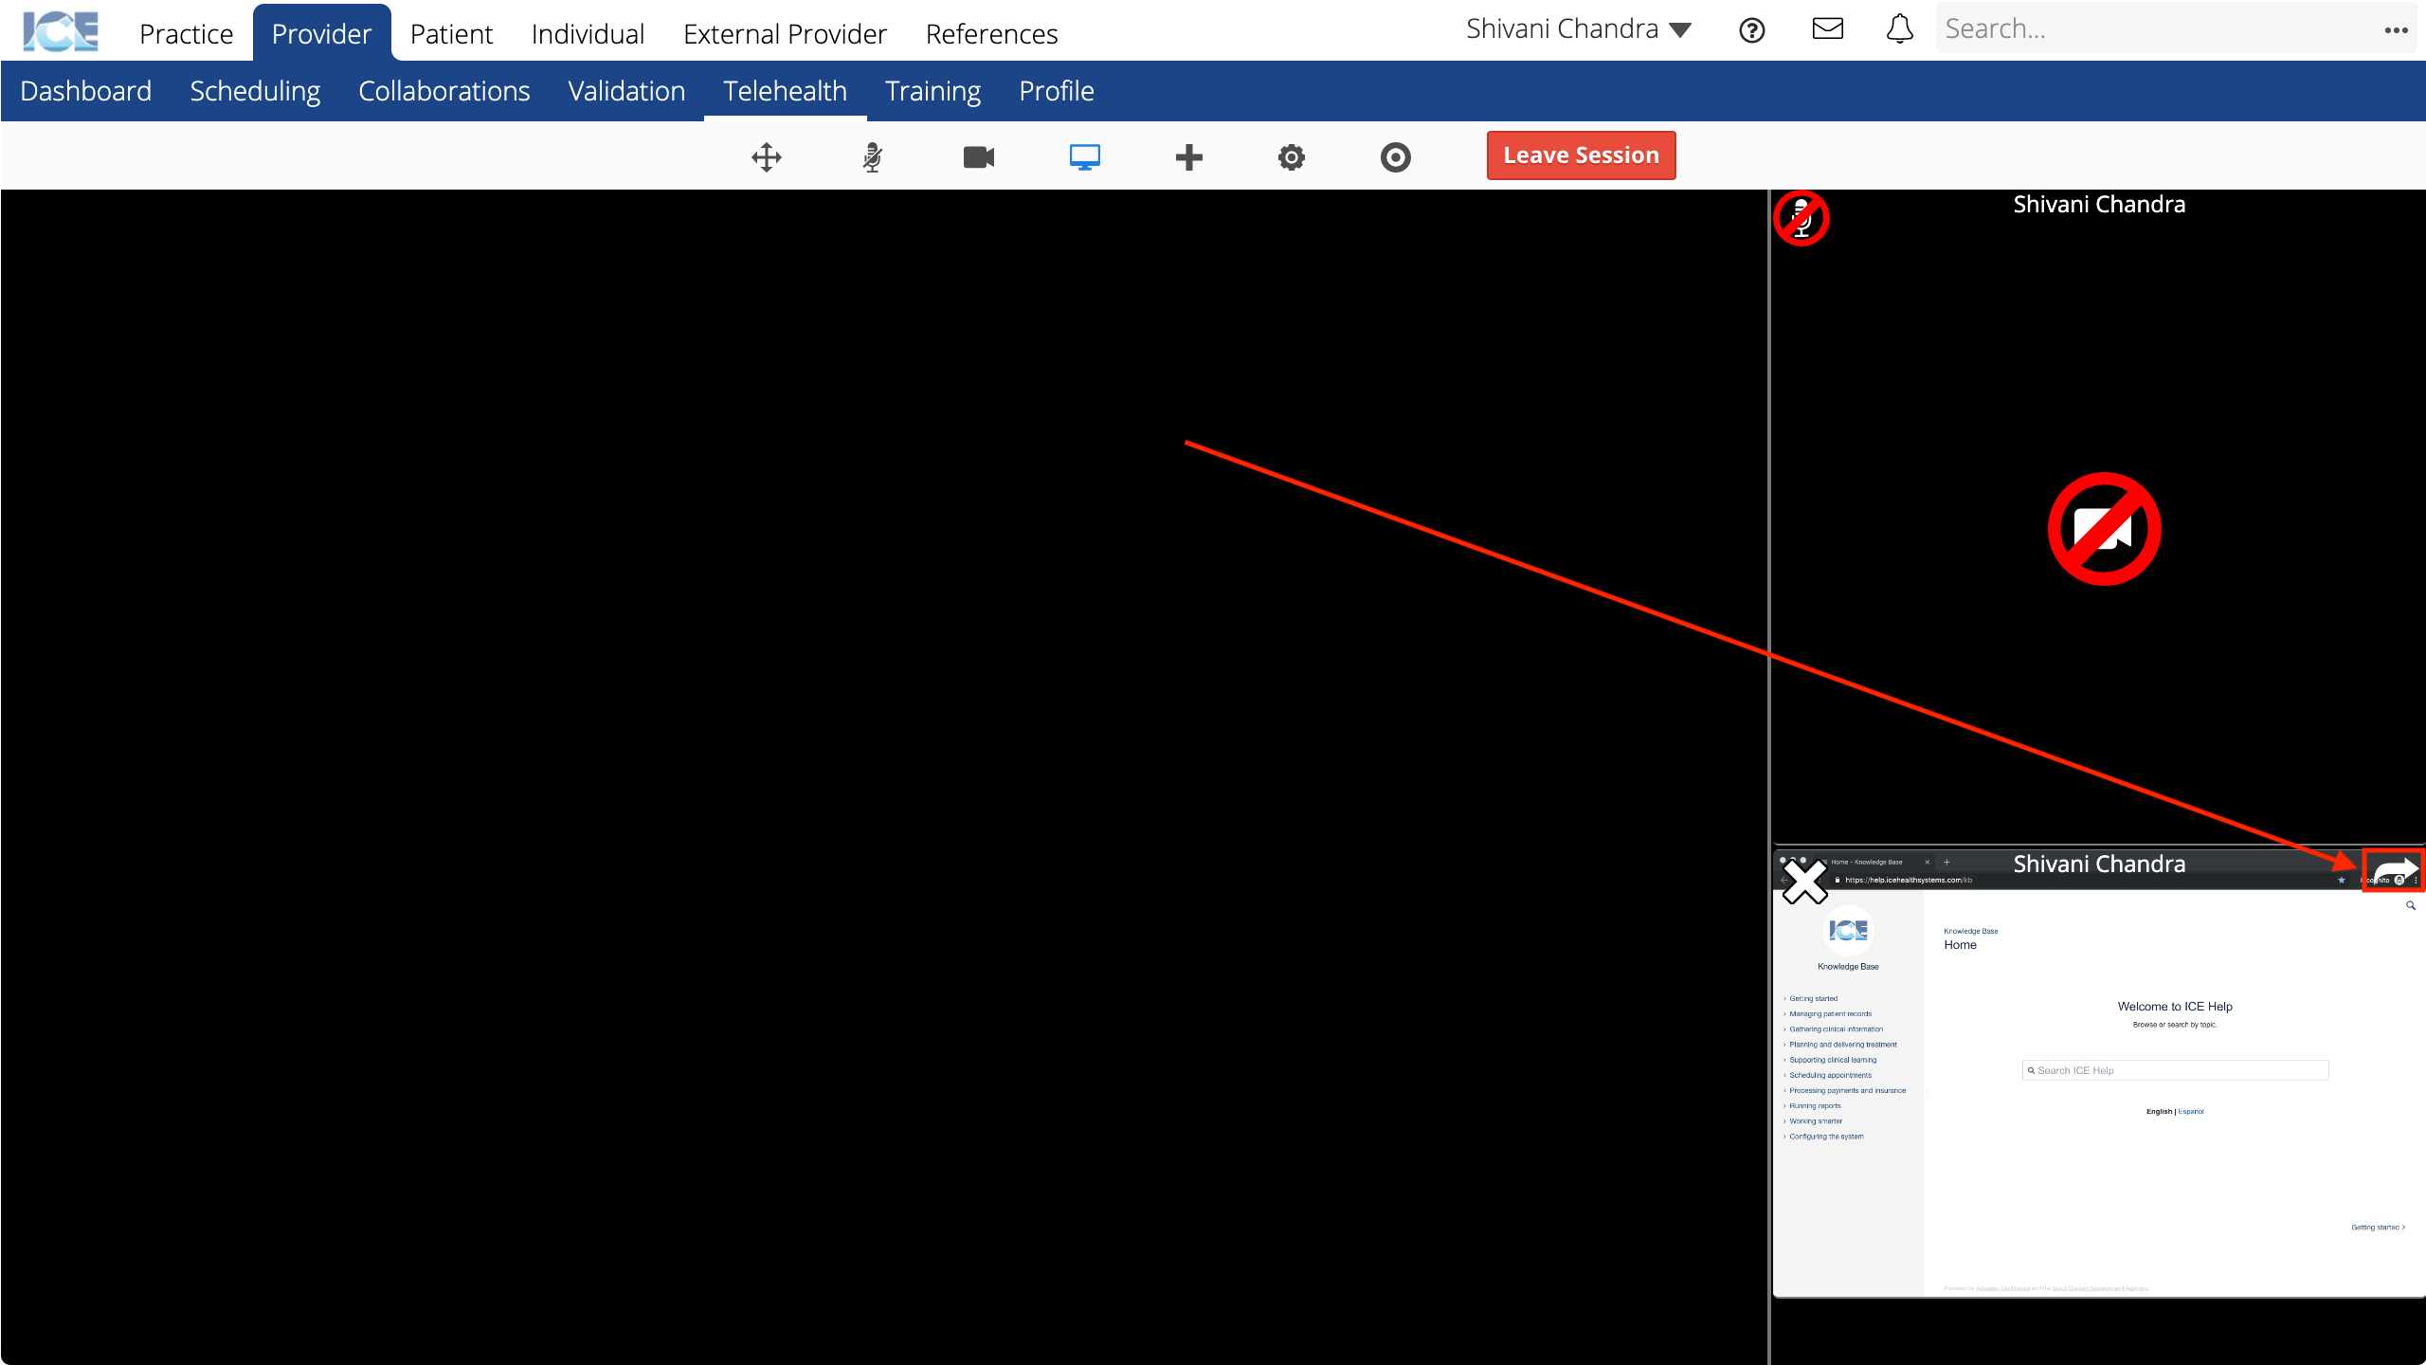The image size is (2426, 1365).
Task: Toggle camera off button
Action: 978,155
